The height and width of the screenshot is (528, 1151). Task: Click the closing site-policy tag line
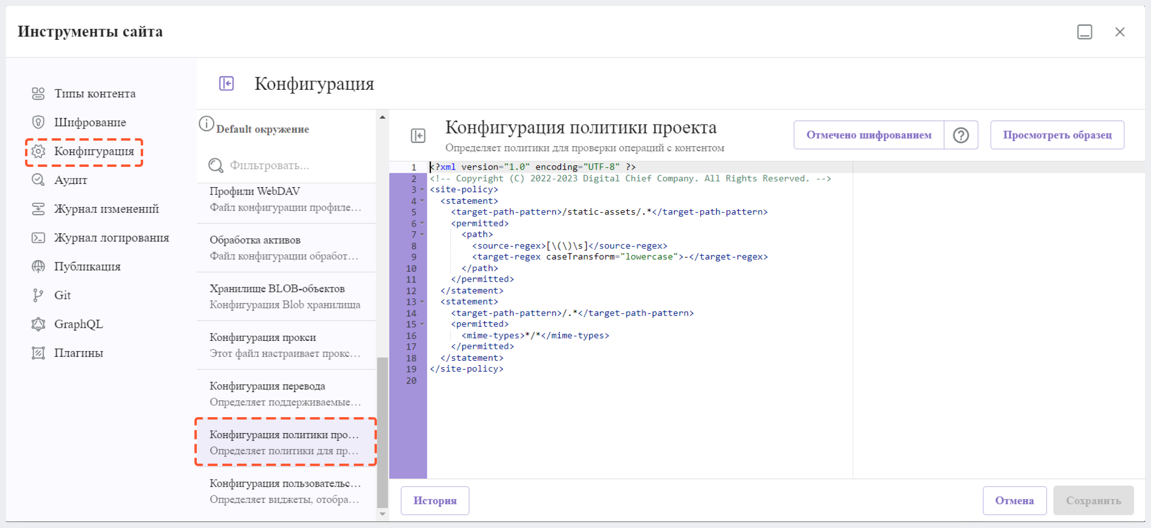pyautogui.click(x=466, y=369)
